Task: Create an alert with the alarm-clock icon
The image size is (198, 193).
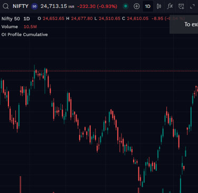Action: pyautogui.click(x=181, y=6)
